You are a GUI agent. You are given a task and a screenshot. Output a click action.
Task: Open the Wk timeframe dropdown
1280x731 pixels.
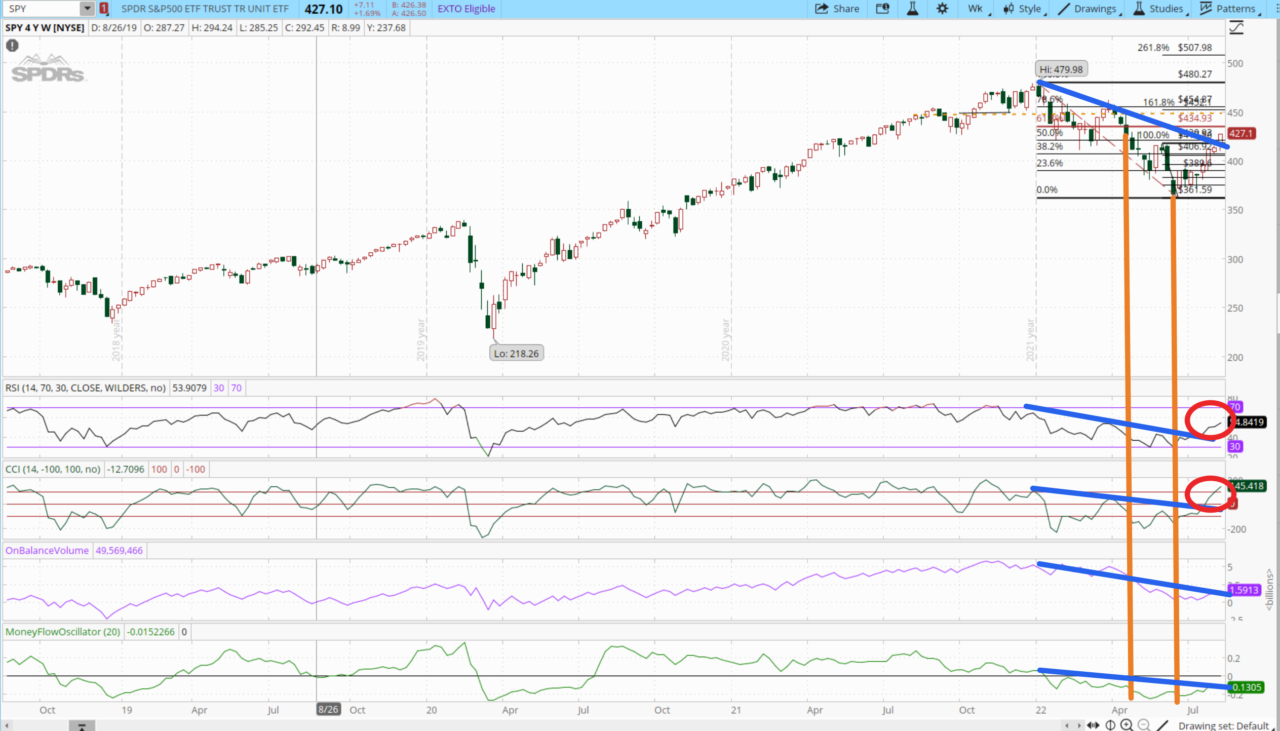click(x=975, y=9)
